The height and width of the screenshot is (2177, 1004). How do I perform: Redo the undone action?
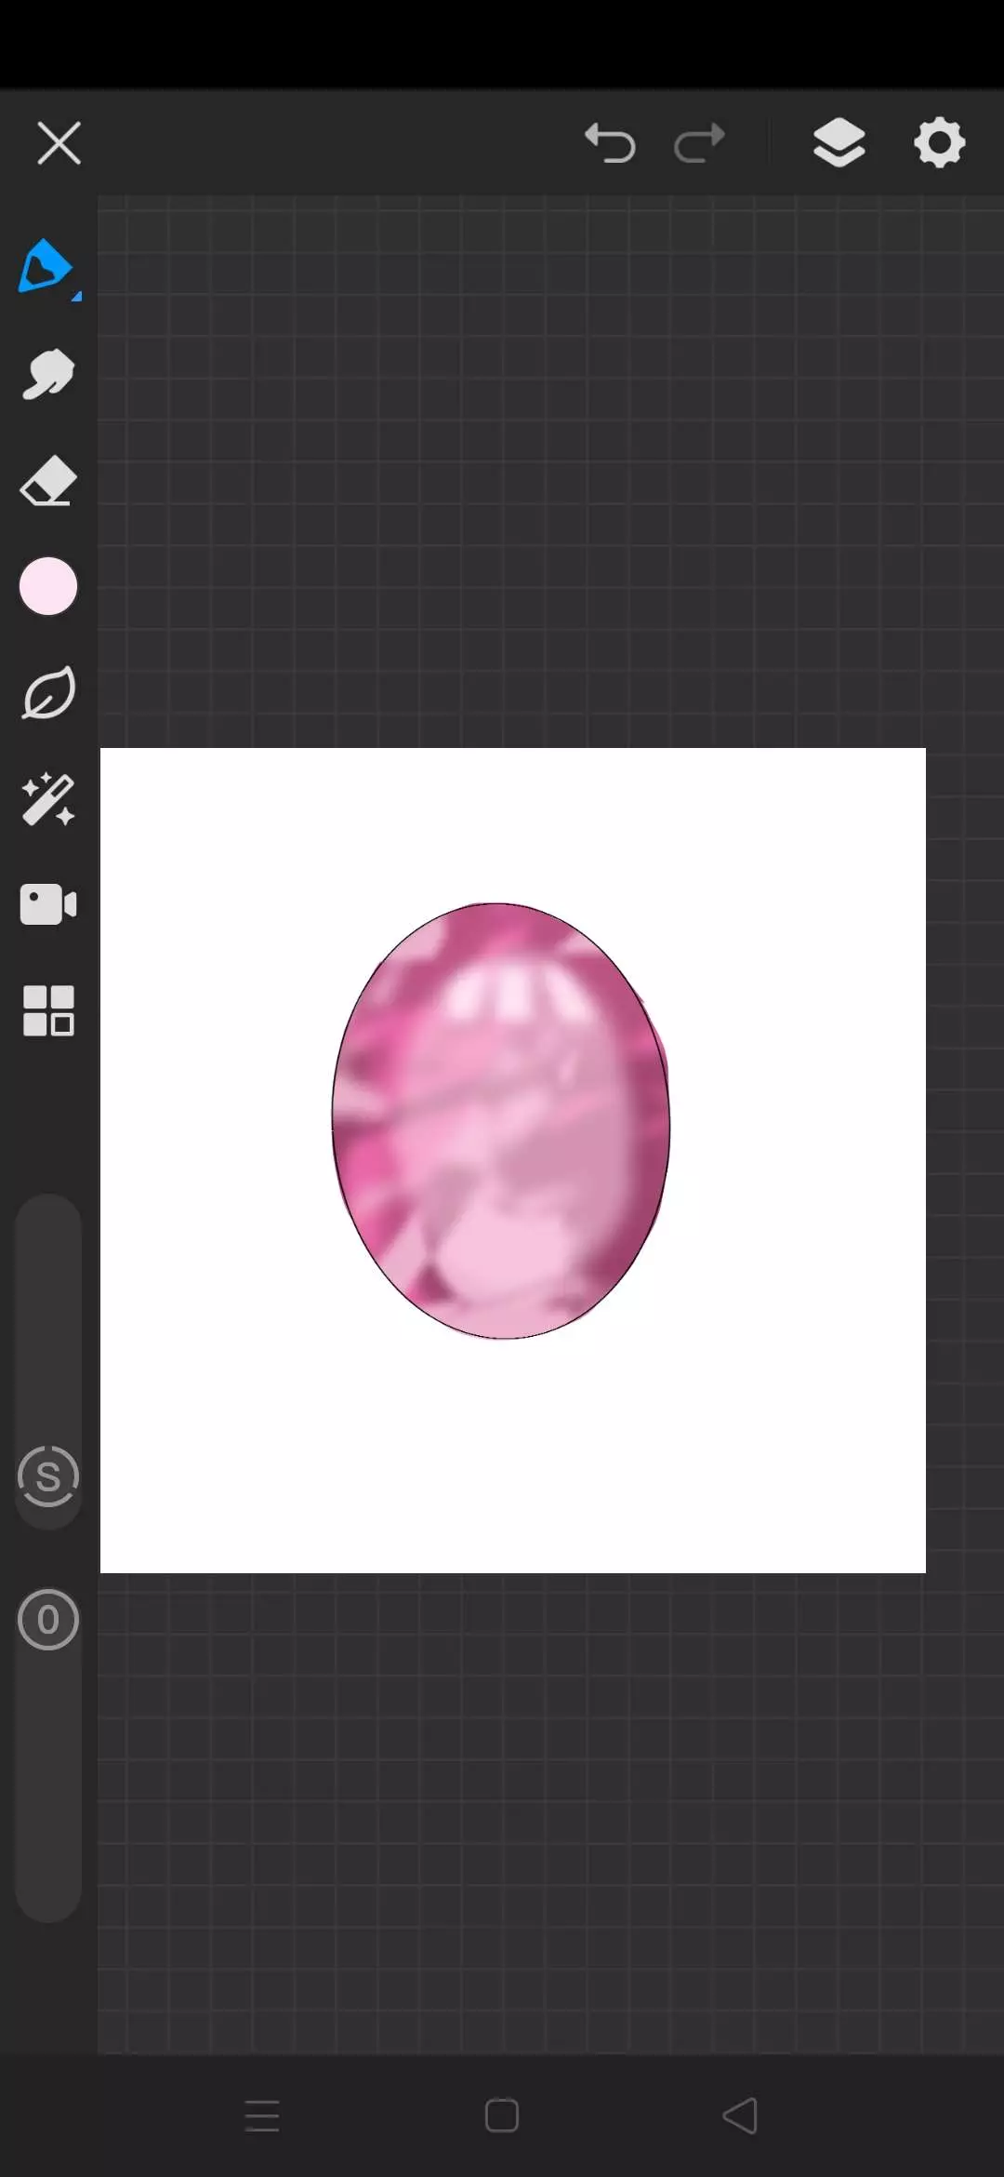699,143
